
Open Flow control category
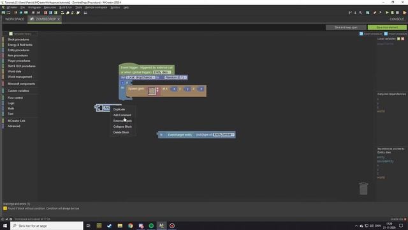coord(15,98)
